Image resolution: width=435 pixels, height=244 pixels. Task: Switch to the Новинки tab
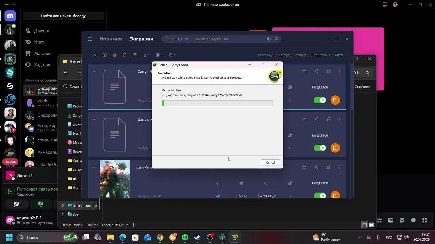coord(110,39)
